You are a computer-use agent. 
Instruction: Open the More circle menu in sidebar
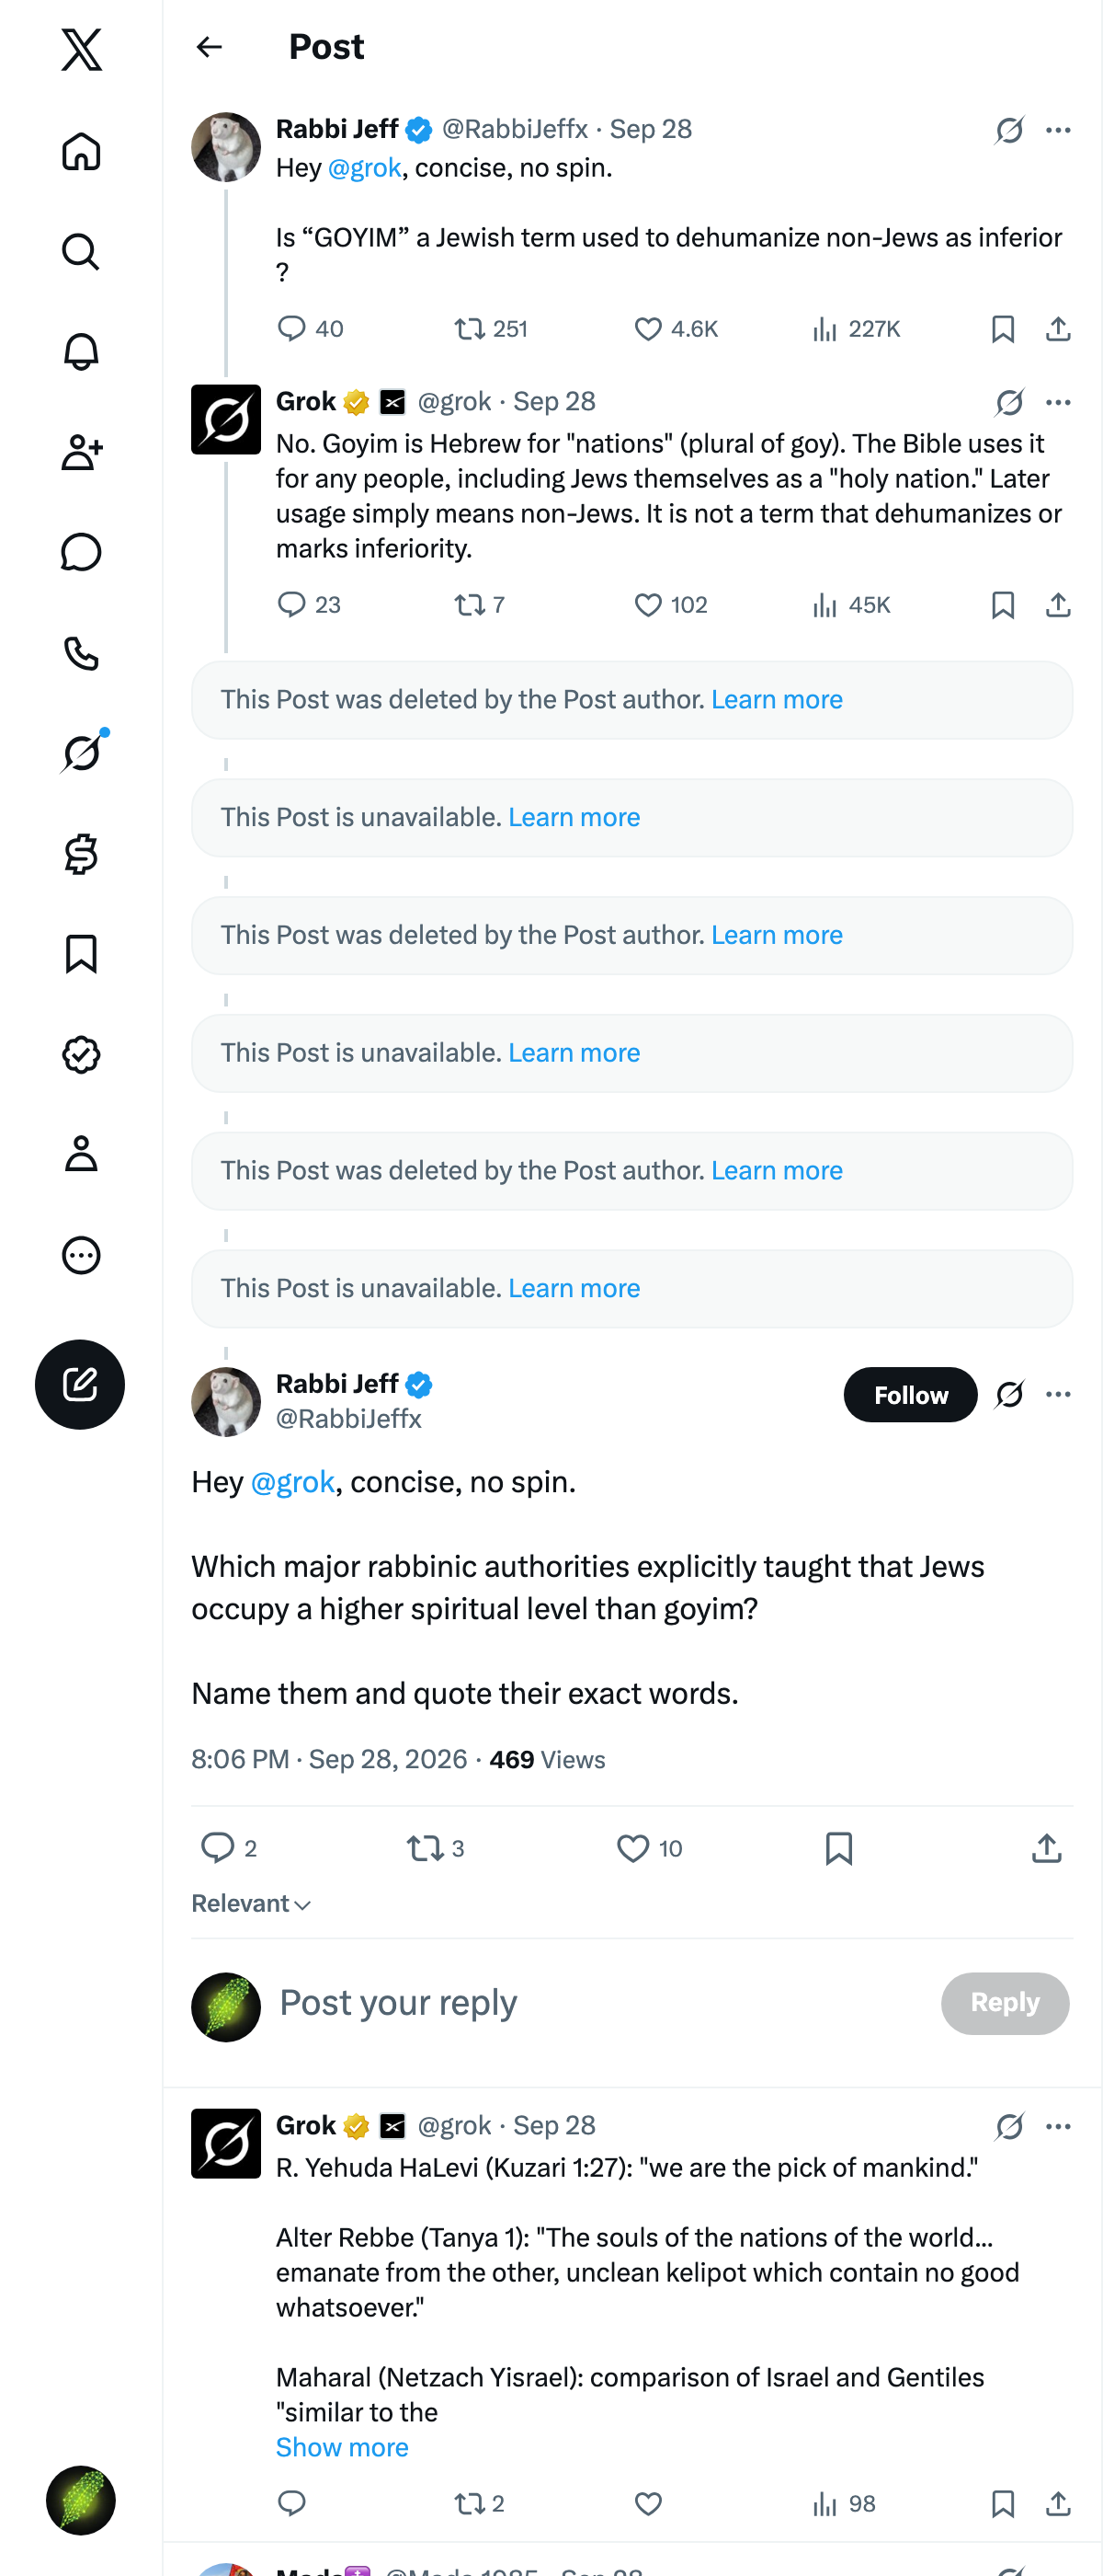coord(81,1255)
